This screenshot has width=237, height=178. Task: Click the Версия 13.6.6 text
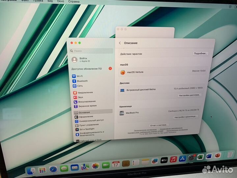click(x=199, y=71)
